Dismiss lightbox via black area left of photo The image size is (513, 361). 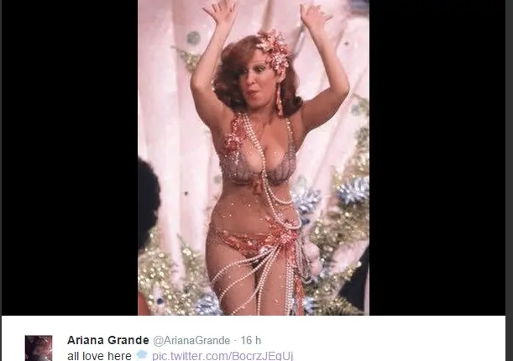click(x=70, y=158)
